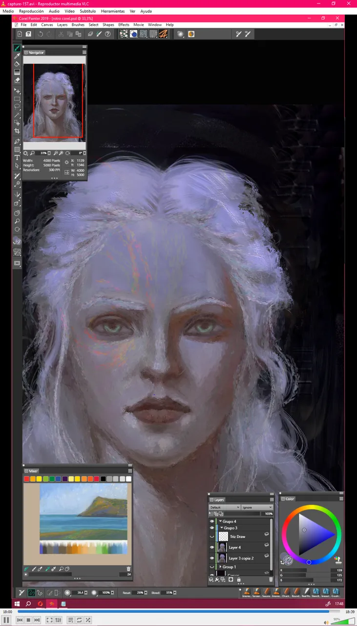Collapse the Grupo 4 layer group
This screenshot has width=357, height=626.
point(220,521)
